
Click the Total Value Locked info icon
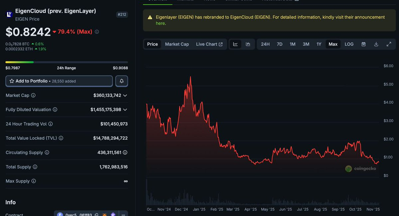click(x=61, y=138)
